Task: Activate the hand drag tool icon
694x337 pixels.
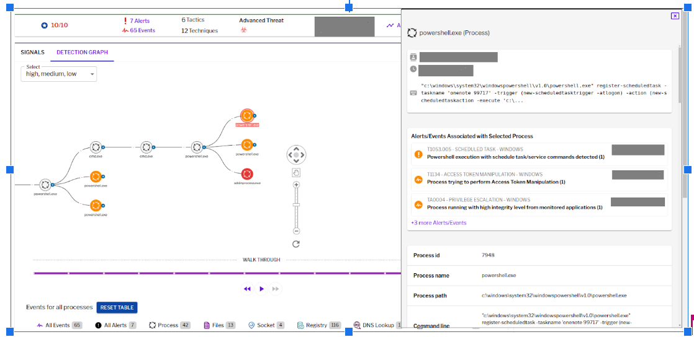Action: point(296,173)
